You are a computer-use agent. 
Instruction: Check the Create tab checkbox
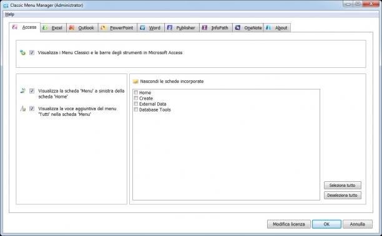[136, 98]
